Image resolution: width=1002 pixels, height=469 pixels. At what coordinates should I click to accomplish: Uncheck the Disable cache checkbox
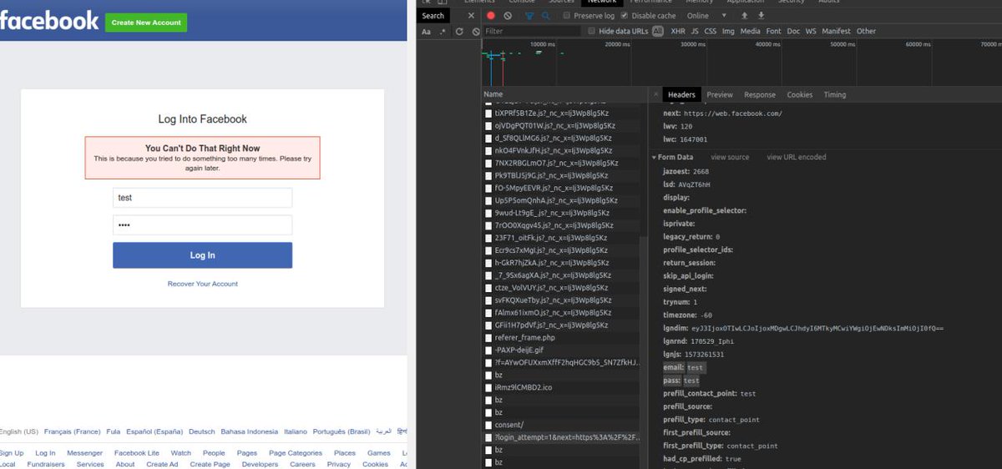pyautogui.click(x=624, y=16)
